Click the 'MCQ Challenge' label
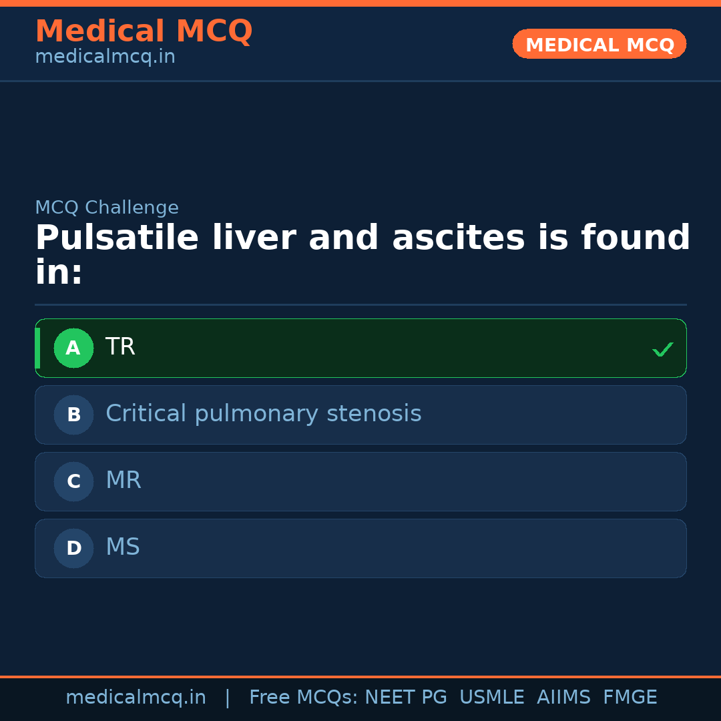Viewport: 721px width, 721px height. (107, 208)
